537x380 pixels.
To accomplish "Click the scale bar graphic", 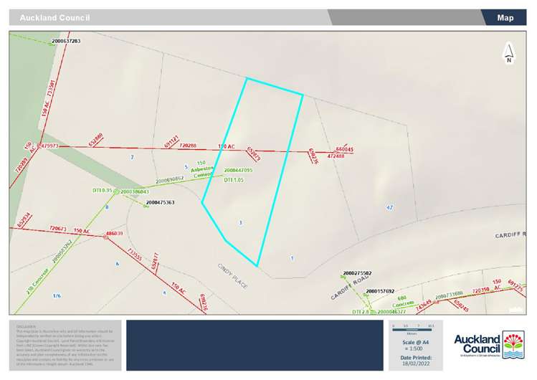I will (412, 328).
